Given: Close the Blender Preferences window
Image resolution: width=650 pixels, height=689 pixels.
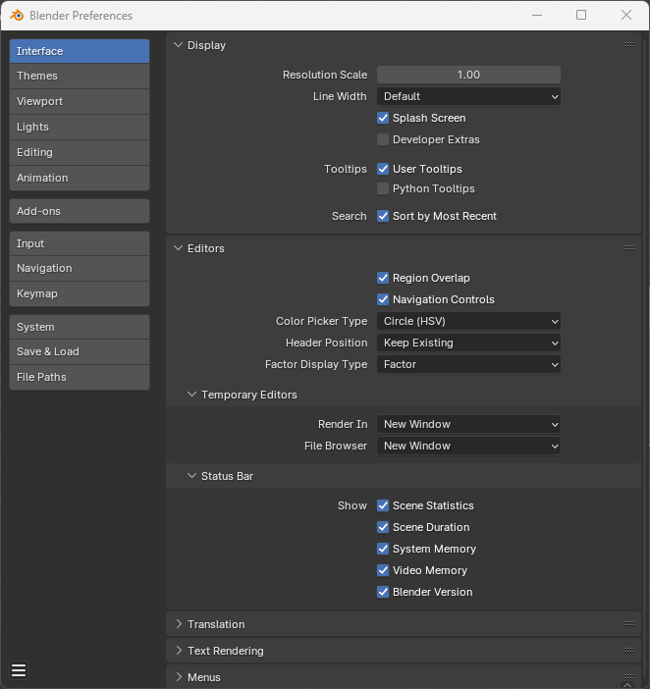Looking at the screenshot, I should pyautogui.click(x=626, y=15).
